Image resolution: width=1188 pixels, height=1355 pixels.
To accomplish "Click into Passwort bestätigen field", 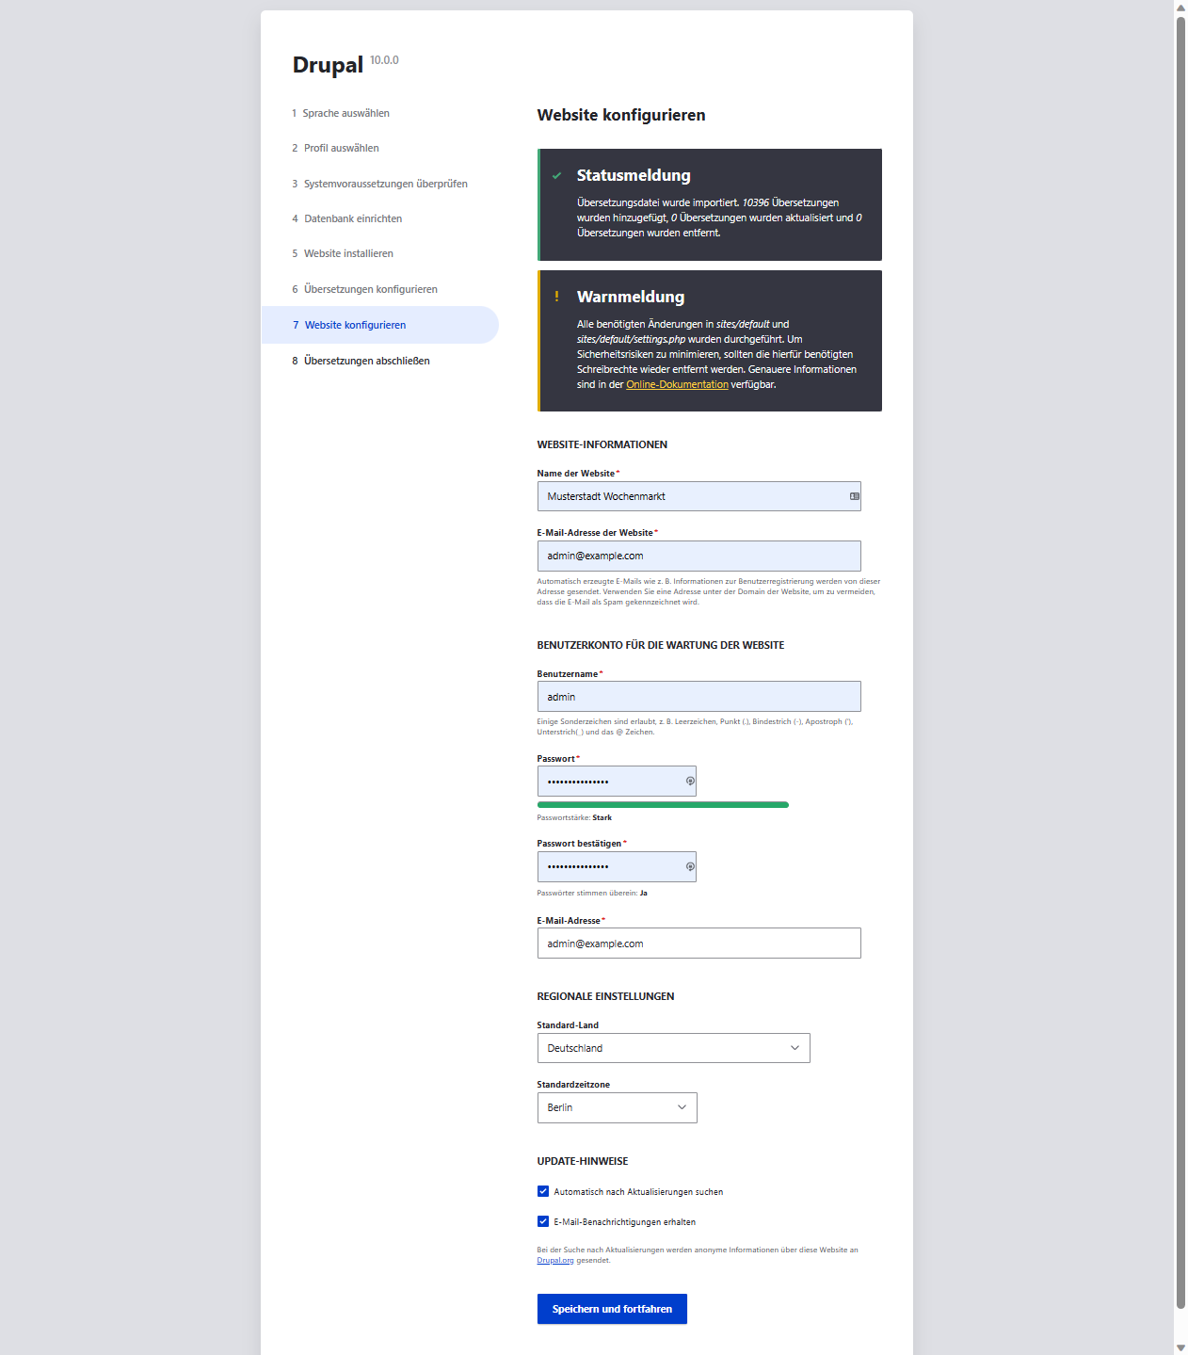I will click(617, 867).
